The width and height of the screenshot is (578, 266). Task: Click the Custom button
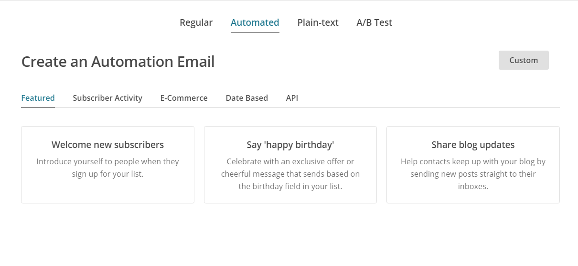pyautogui.click(x=524, y=60)
